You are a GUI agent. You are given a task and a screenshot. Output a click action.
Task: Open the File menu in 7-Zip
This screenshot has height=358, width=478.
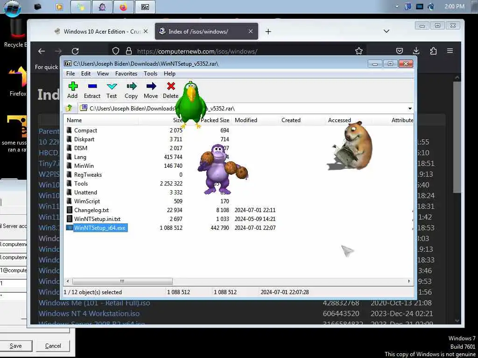coord(70,73)
